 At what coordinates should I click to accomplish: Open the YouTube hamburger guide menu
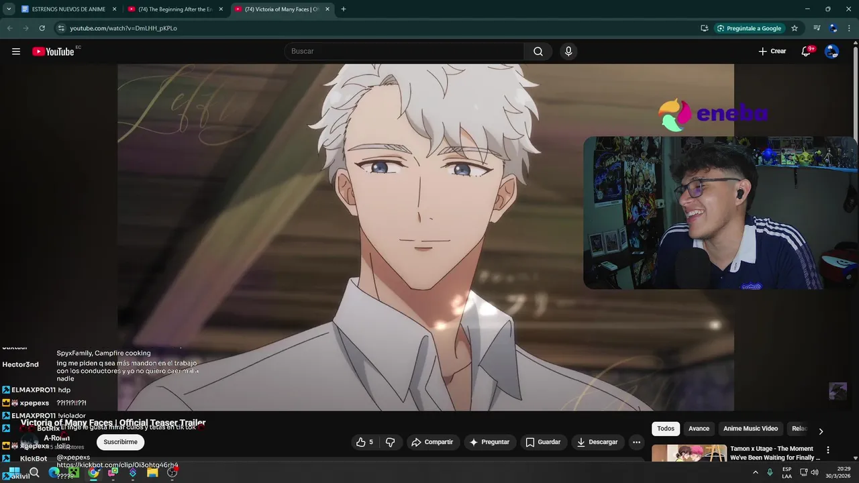tap(16, 52)
